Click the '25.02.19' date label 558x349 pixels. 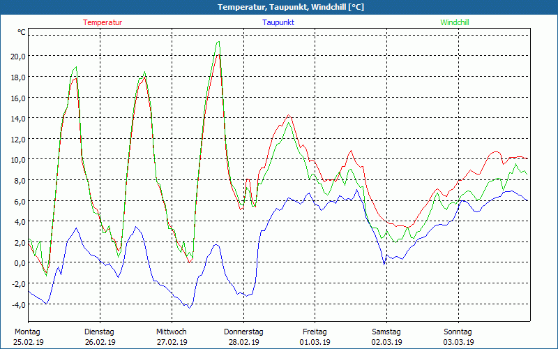(29, 342)
